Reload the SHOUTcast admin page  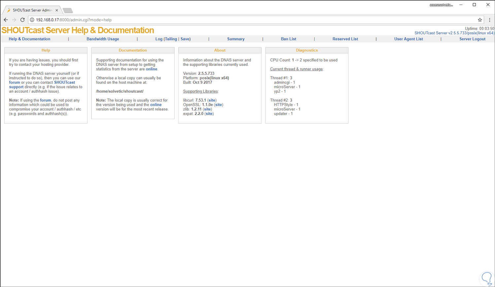click(22, 20)
